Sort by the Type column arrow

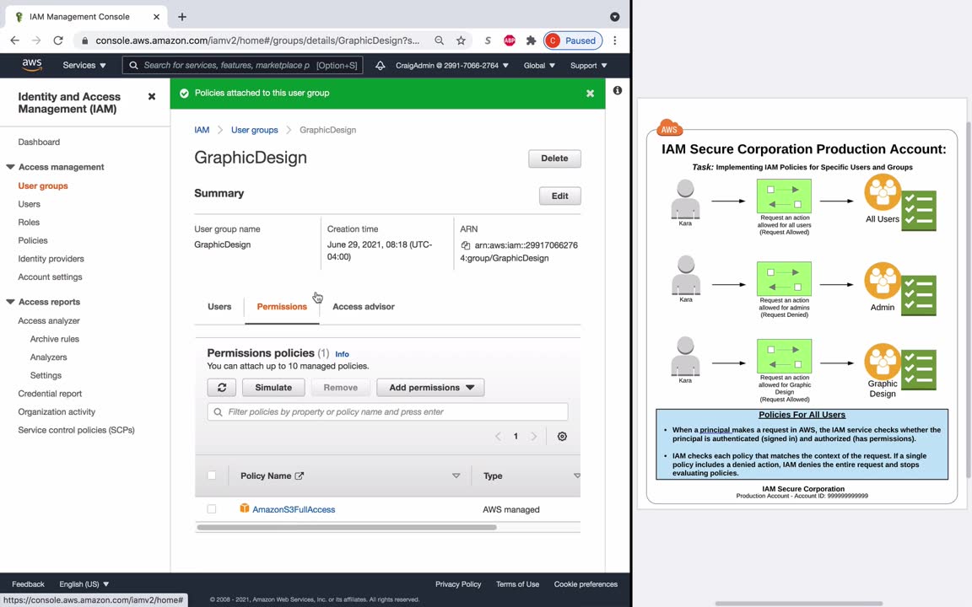pyautogui.click(x=576, y=475)
